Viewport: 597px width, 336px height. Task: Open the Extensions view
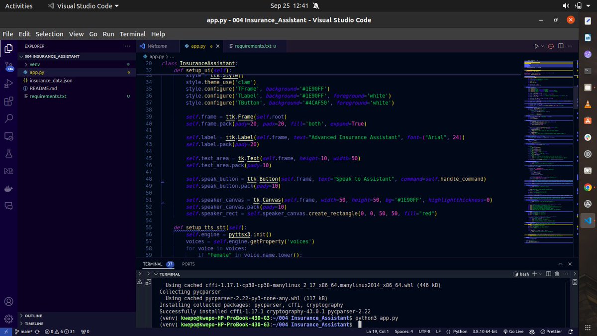(x=8, y=102)
